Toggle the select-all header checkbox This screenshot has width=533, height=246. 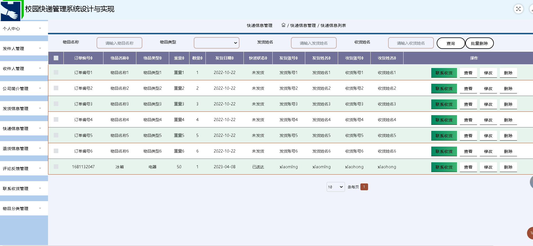[56, 58]
